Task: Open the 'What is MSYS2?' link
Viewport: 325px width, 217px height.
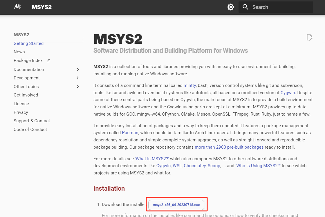Action: point(152,159)
